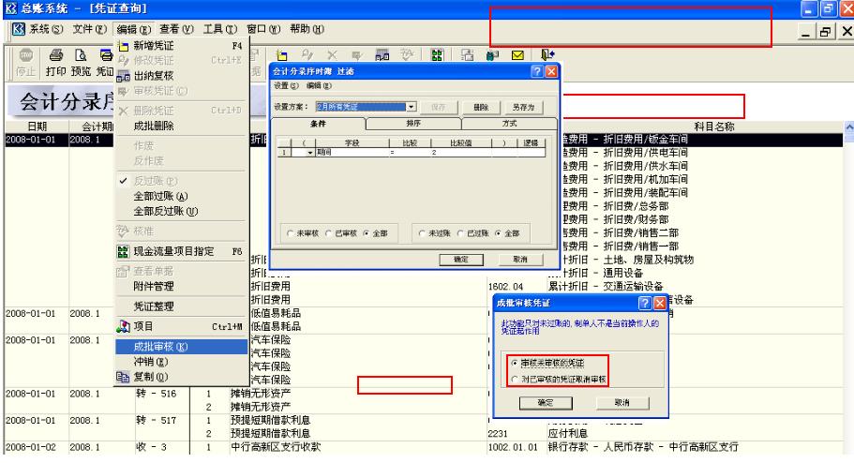Click the greyed approve (核准) toolbar icon

pos(408,55)
